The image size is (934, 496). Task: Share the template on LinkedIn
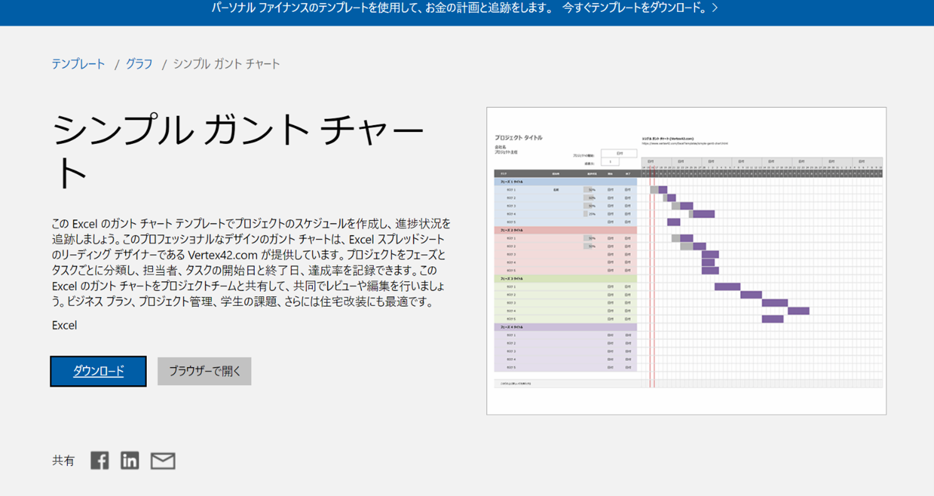pyautogui.click(x=129, y=460)
